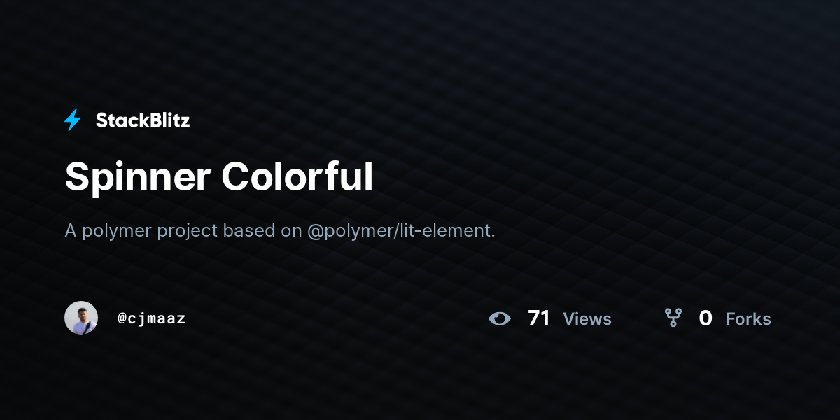Screen dimensions: 840x420
Task: Click the forks branch icon
Action: [x=673, y=318]
